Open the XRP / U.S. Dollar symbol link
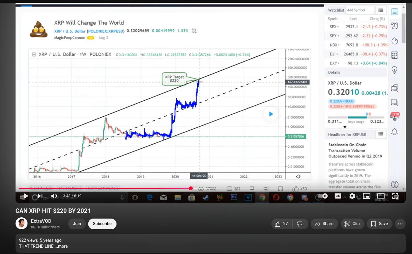The width and height of the screenshot is (412, 254). 89,31
